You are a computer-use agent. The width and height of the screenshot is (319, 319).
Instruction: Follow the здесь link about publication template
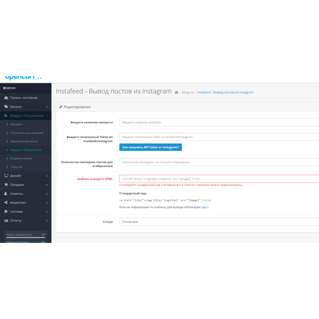tap(205, 207)
